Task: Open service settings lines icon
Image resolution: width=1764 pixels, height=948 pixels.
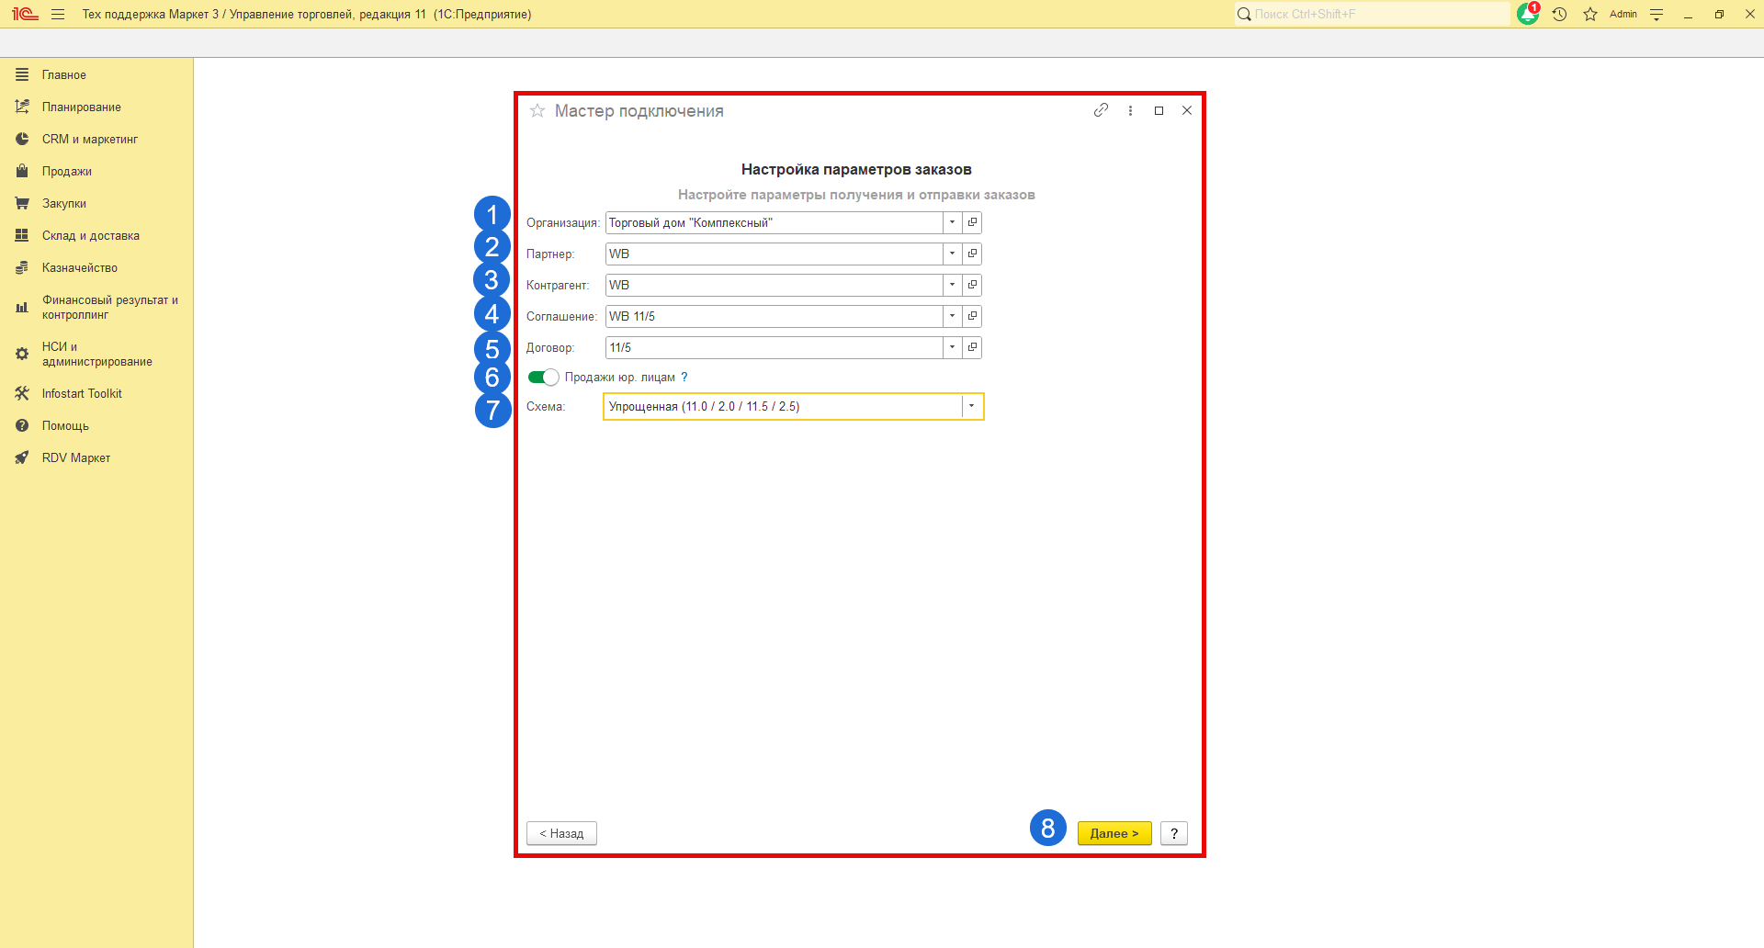Action: click(1657, 14)
